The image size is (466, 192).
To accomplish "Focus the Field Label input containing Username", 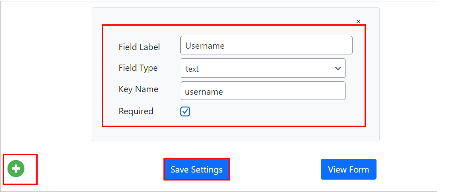I will 266,46.
